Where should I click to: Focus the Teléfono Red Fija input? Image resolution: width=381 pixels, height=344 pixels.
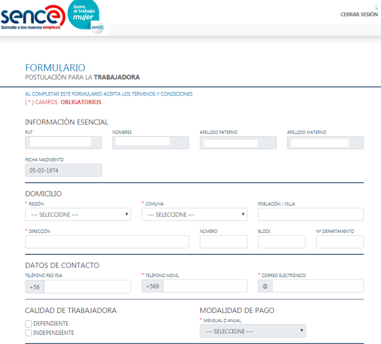coord(87,287)
